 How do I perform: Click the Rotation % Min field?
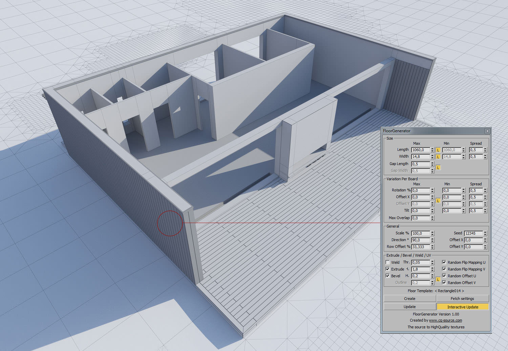[452, 190]
